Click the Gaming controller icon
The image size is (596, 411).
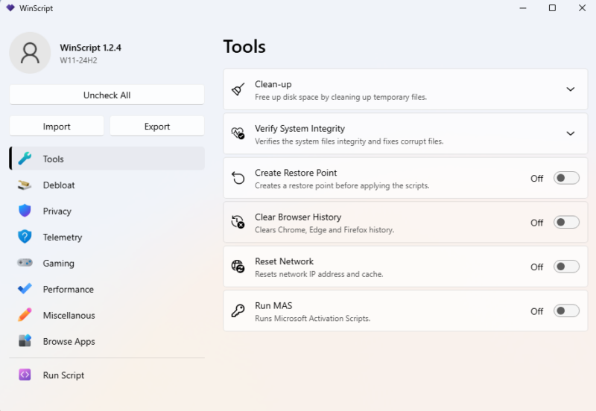(25, 263)
